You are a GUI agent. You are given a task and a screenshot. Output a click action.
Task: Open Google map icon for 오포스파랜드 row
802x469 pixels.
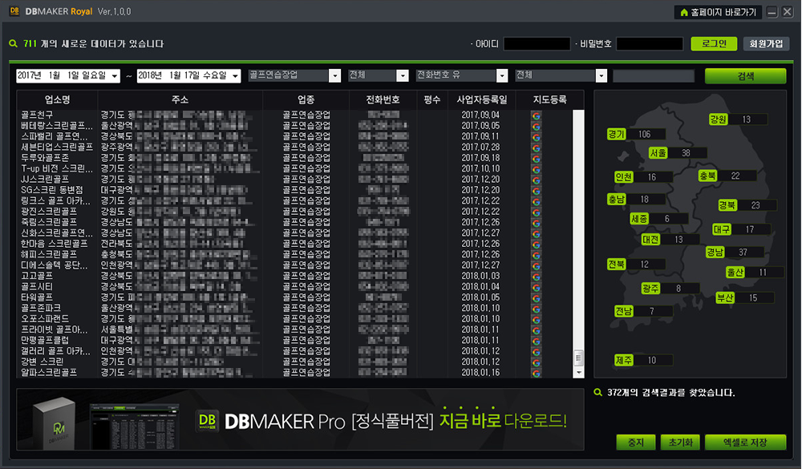(536, 320)
